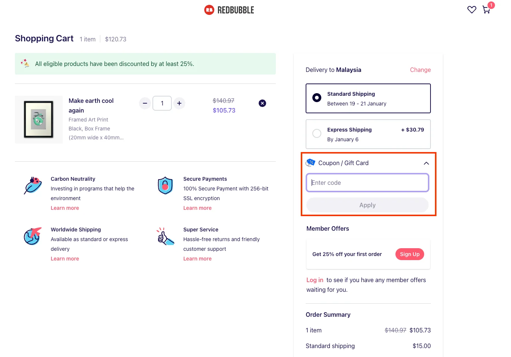Click the Log in link
This screenshot has width=511, height=357.
click(315, 280)
